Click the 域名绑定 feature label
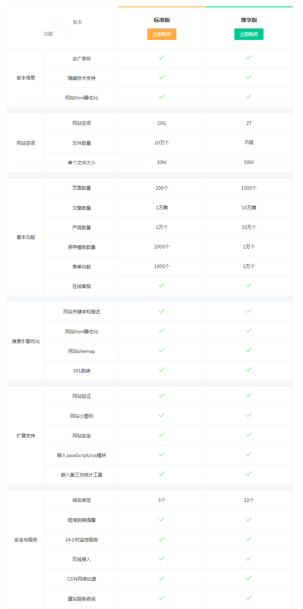 pyautogui.click(x=82, y=500)
